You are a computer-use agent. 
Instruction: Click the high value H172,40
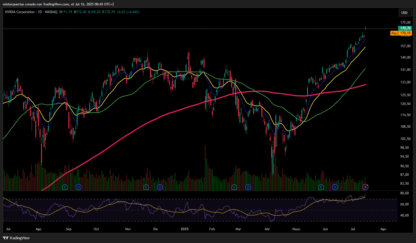(80, 12)
